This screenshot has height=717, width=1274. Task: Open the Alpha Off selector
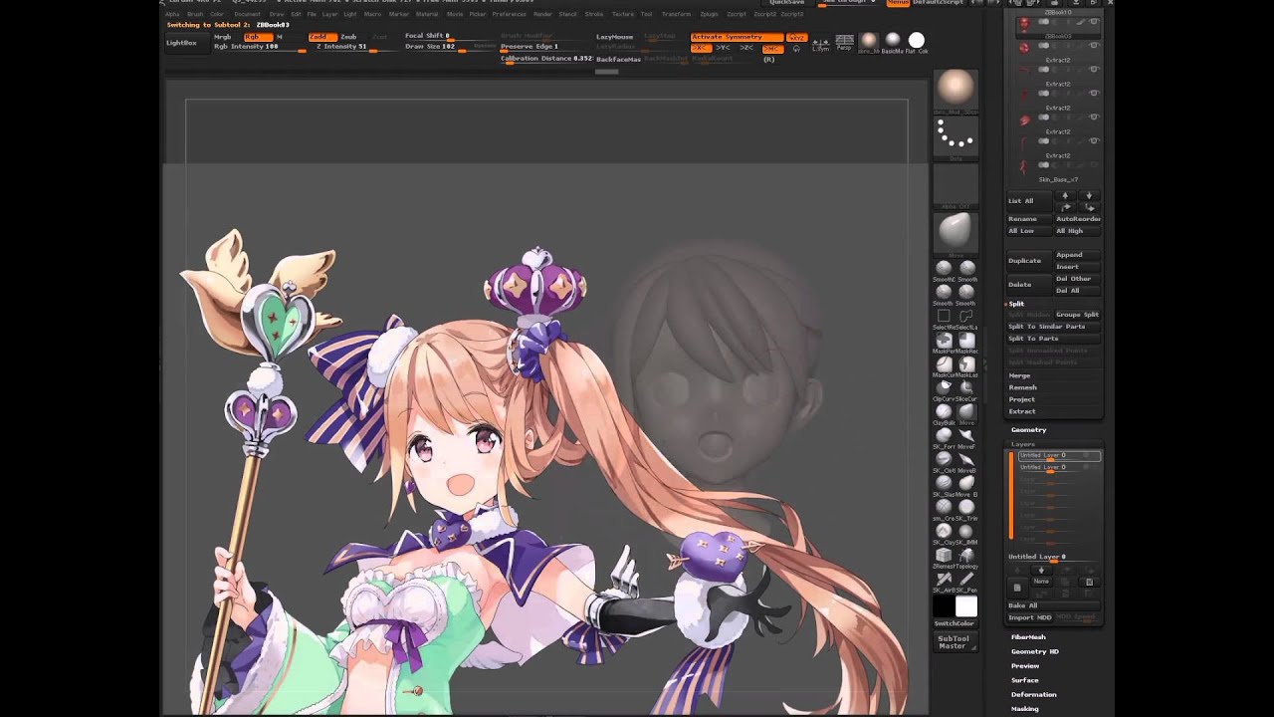(955, 185)
